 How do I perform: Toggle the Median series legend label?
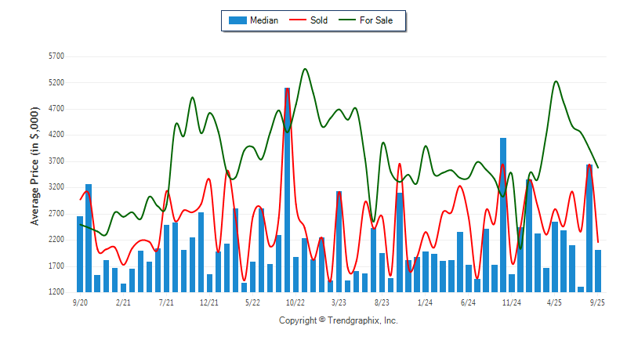tap(263, 20)
